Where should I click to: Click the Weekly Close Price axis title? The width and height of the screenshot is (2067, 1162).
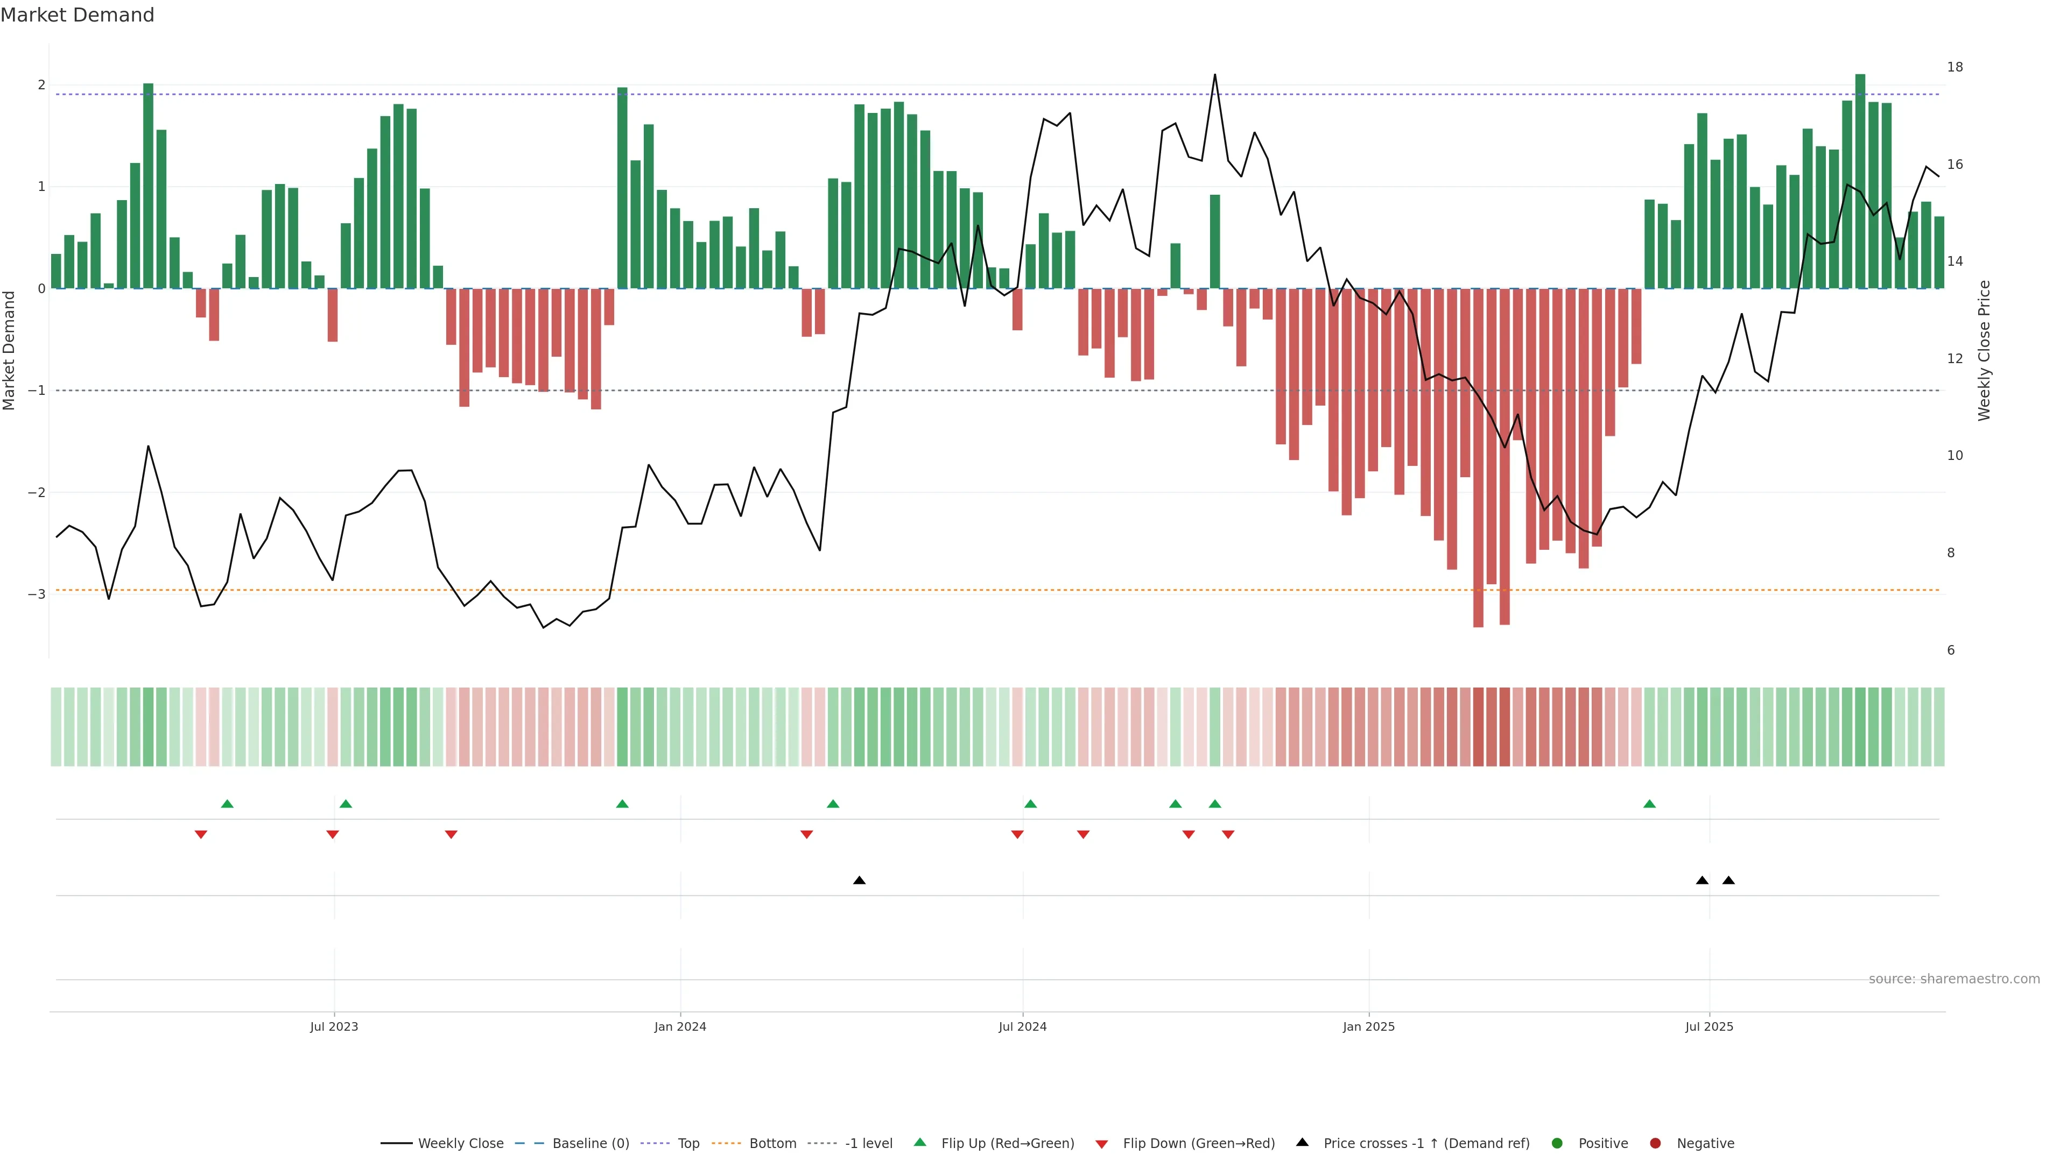pos(1984,350)
